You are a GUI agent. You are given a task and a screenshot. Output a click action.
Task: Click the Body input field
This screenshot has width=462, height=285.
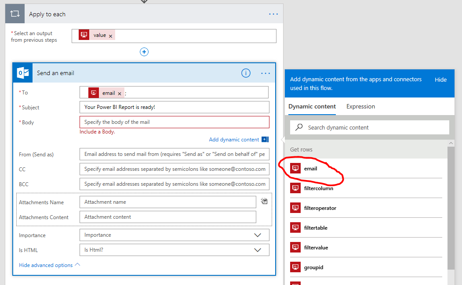pyautogui.click(x=174, y=122)
